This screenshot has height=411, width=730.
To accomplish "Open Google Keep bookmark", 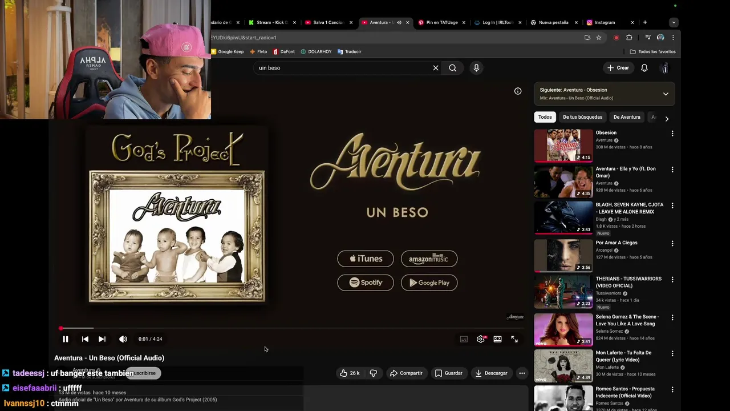I will [x=228, y=51].
